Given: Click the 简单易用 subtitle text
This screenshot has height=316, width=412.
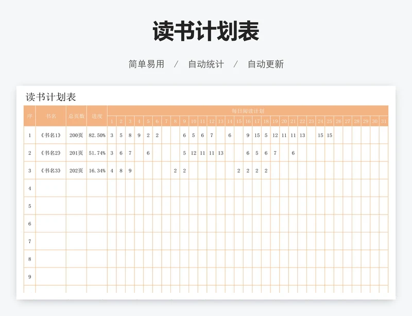Looking at the screenshot, I should (146, 64).
